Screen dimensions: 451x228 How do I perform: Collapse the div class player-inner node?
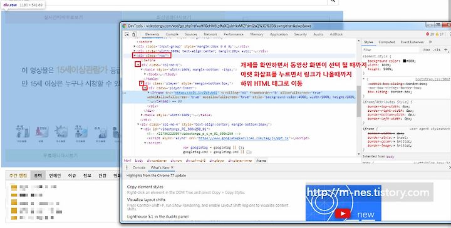(x=145, y=87)
